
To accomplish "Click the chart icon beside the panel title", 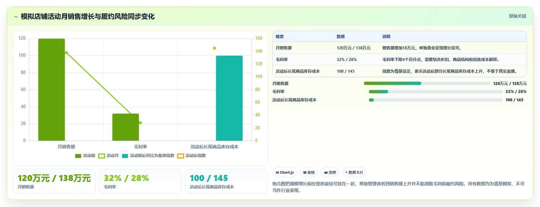I will (x=16, y=17).
